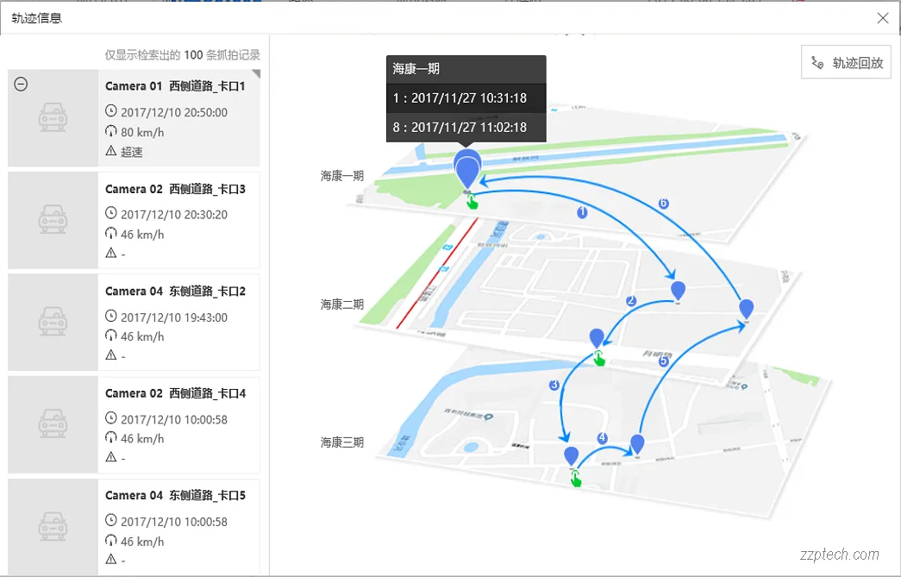The width and height of the screenshot is (901, 577).
Task: Select tooltip entry 1 at 10:31:18
Action: click(x=466, y=98)
